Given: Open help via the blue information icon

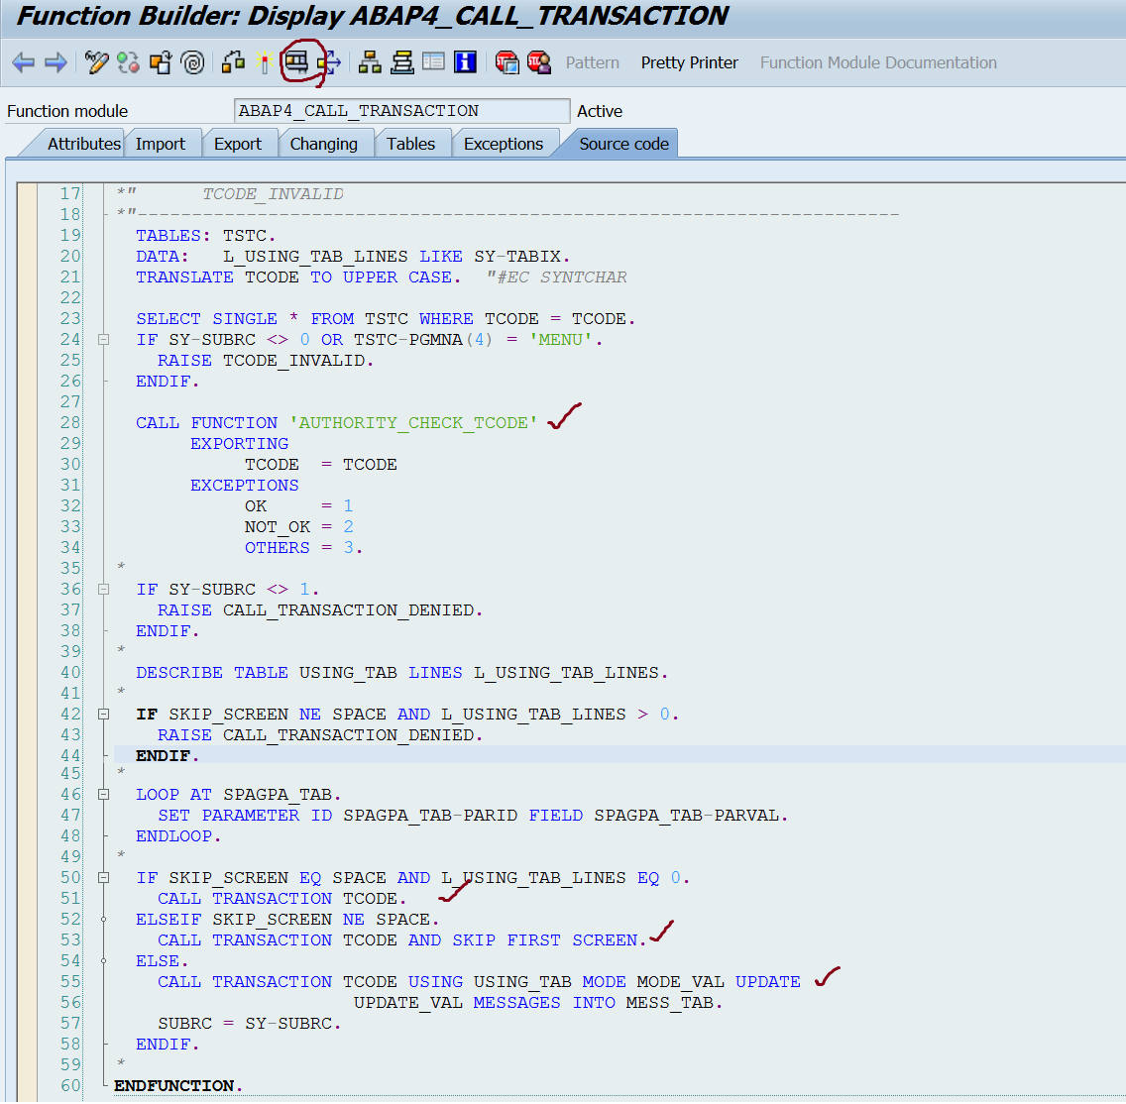Looking at the screenshot, I should pyautogui.click(x=466, y=62).
